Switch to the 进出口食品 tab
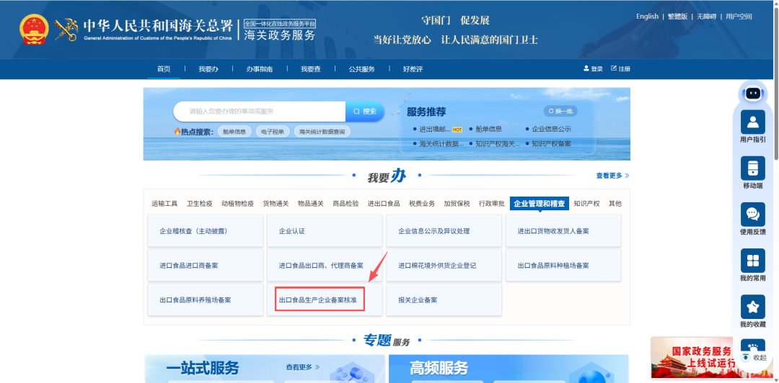Screen dimensions: 779x383 [384, 204]
